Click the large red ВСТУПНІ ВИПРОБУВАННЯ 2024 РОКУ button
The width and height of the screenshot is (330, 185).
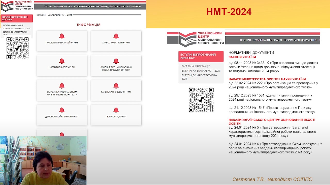pos(201,56)
